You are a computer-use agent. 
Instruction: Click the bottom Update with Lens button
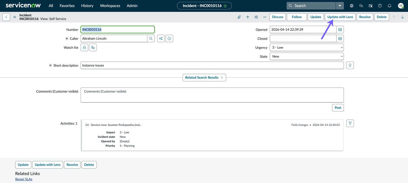point(48,165)
